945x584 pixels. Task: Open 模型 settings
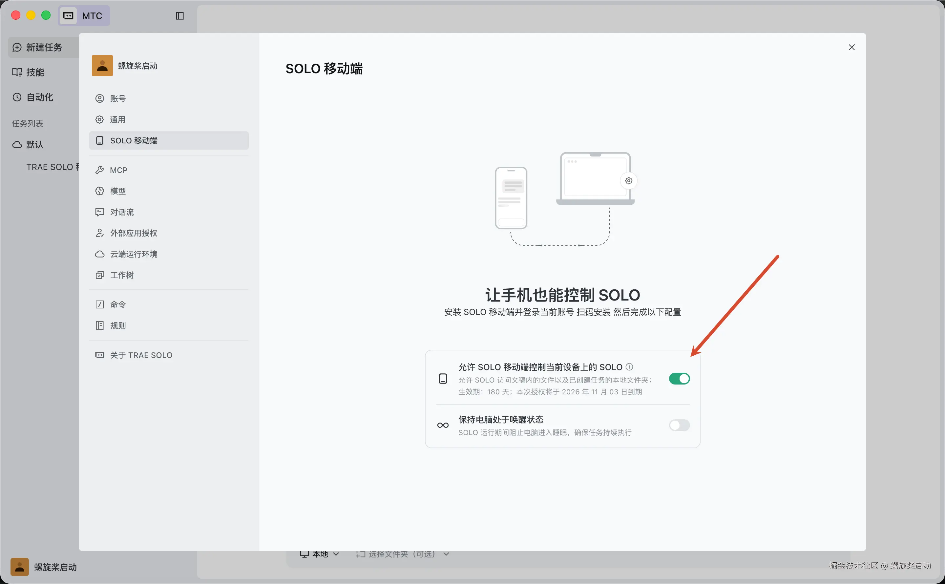(169, 191)
